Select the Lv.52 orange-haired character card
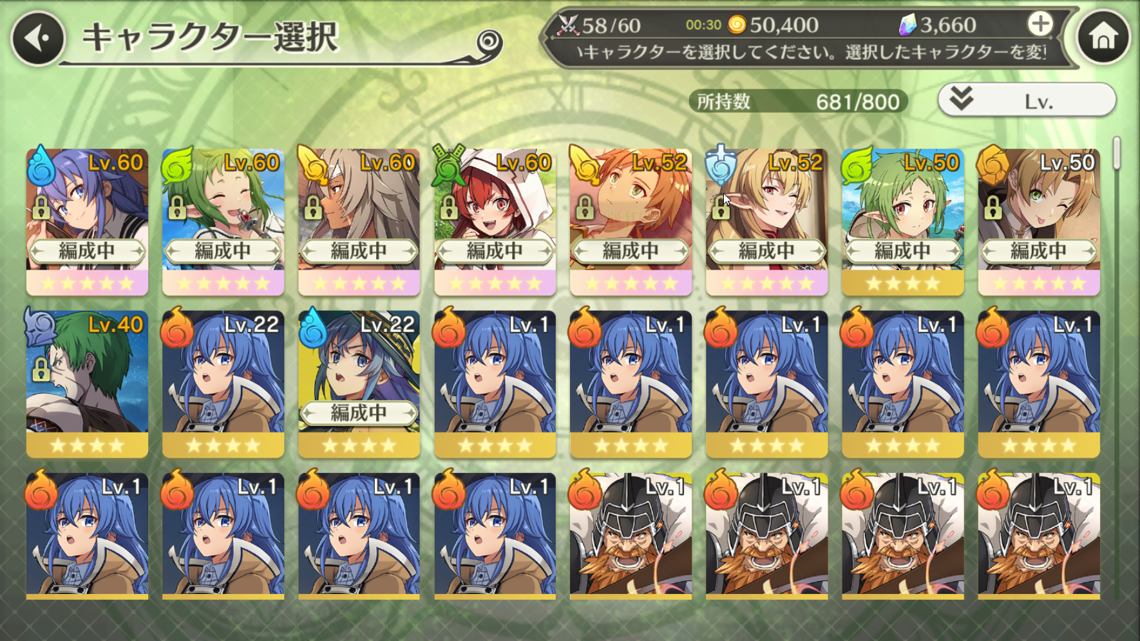This screenshot has width=1140, height=641. (x=631, y=222)
